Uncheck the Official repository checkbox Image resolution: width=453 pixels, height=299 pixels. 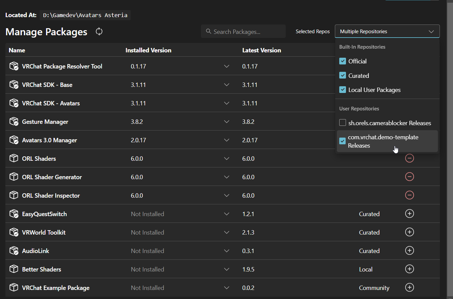click(x=343, y=61)
